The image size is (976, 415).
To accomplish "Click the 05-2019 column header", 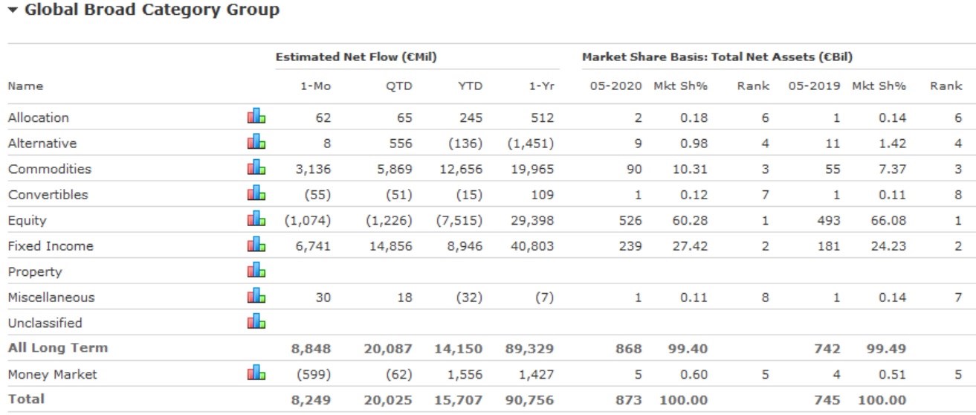I will (814, 86).
